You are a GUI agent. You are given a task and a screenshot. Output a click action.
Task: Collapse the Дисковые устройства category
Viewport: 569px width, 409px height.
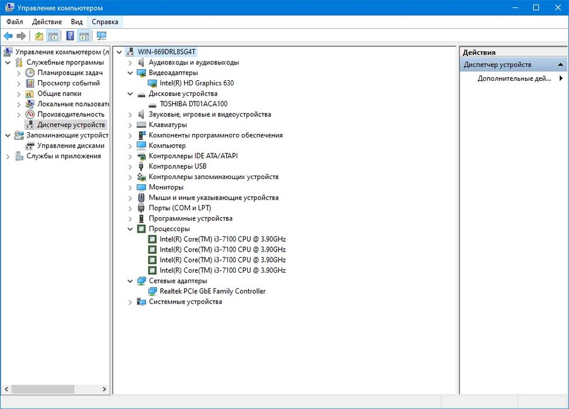coord(130,94)
